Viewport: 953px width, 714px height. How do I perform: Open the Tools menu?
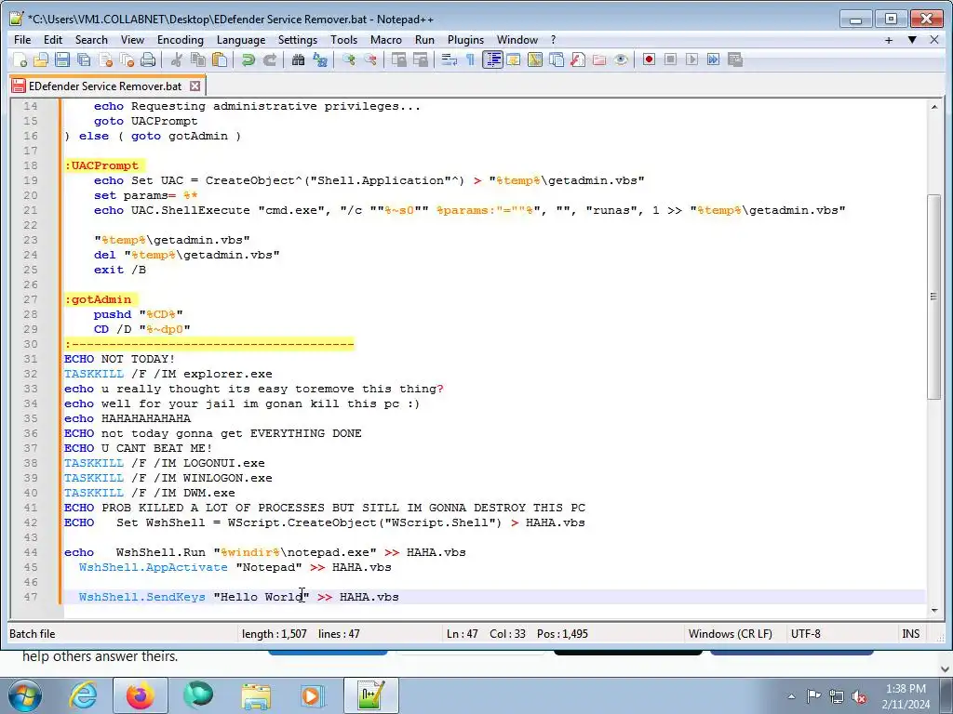point(343,39)
